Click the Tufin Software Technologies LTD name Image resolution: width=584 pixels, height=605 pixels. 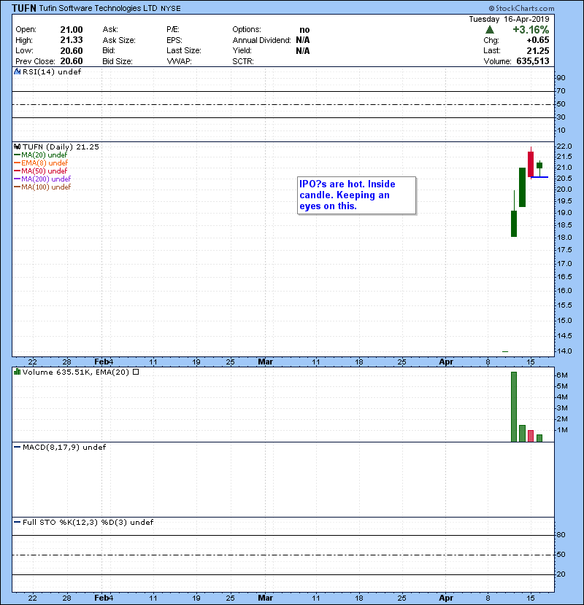coord(98,8)
